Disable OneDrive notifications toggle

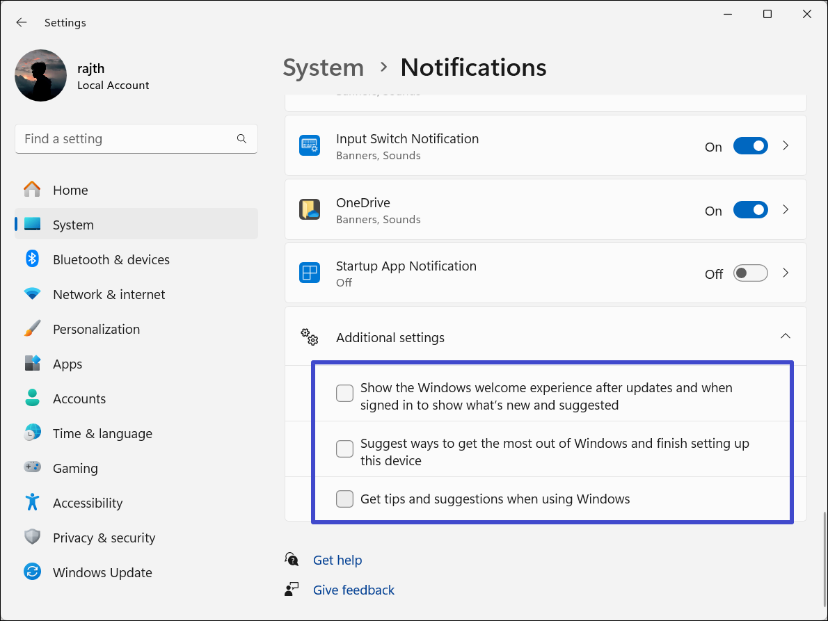pos(750,210)
